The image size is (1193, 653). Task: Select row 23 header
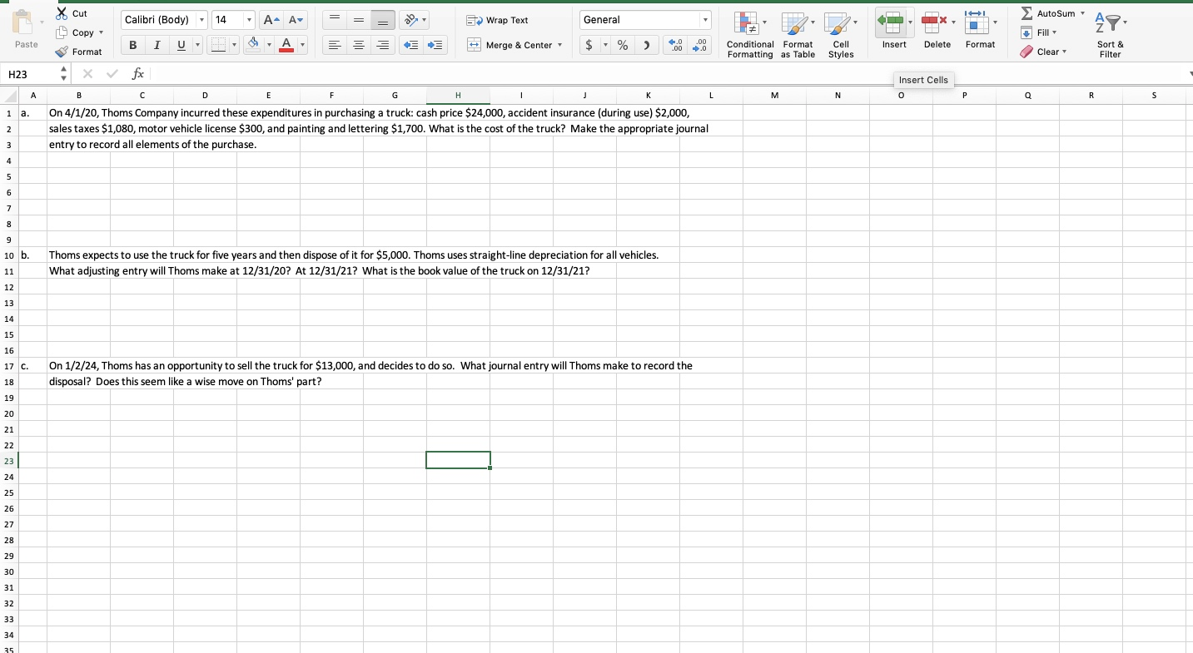pos(9,460)
